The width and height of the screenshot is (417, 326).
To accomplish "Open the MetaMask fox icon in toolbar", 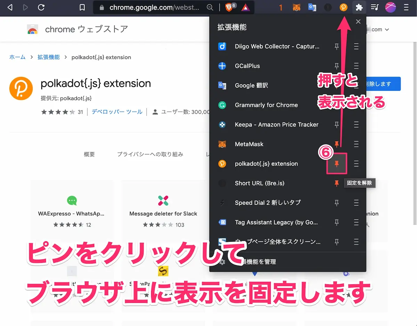I will pos(296,7).
